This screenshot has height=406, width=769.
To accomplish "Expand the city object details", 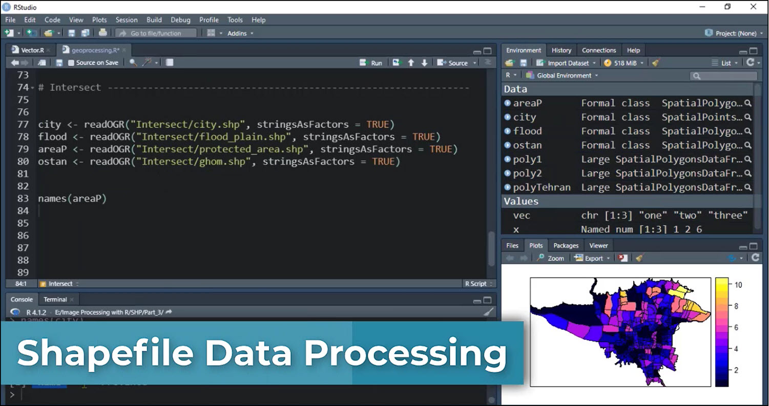I will 508,117.
